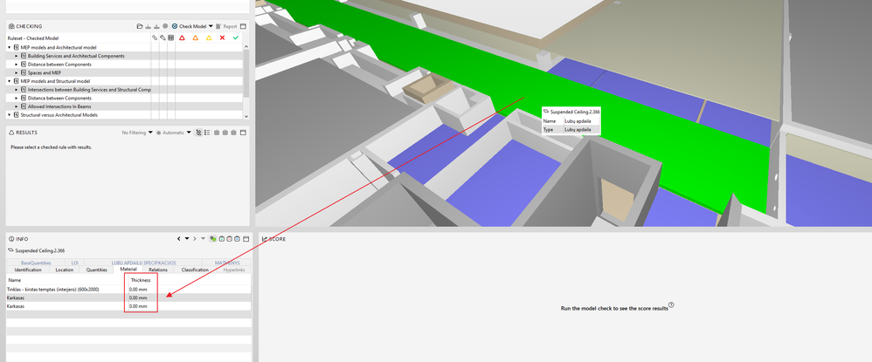Expand Spaces and MEP rule
Screen dimensions: 872x362
point(16,72)
